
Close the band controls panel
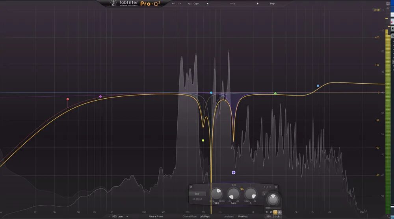tap(276, 187)
